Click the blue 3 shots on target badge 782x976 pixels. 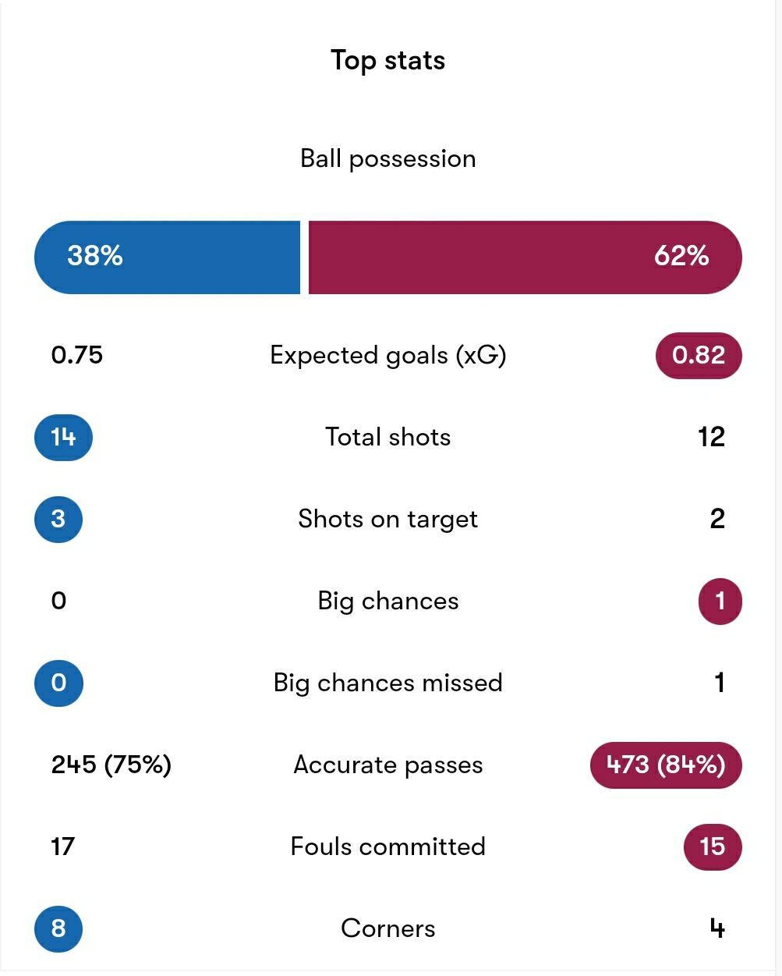(58, 519)
